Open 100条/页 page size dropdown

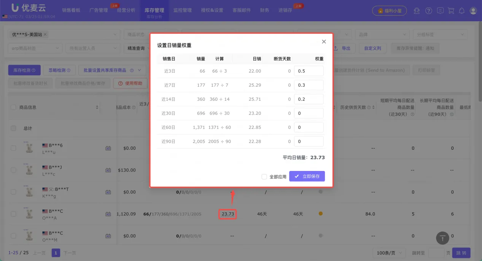coord(390,253)
